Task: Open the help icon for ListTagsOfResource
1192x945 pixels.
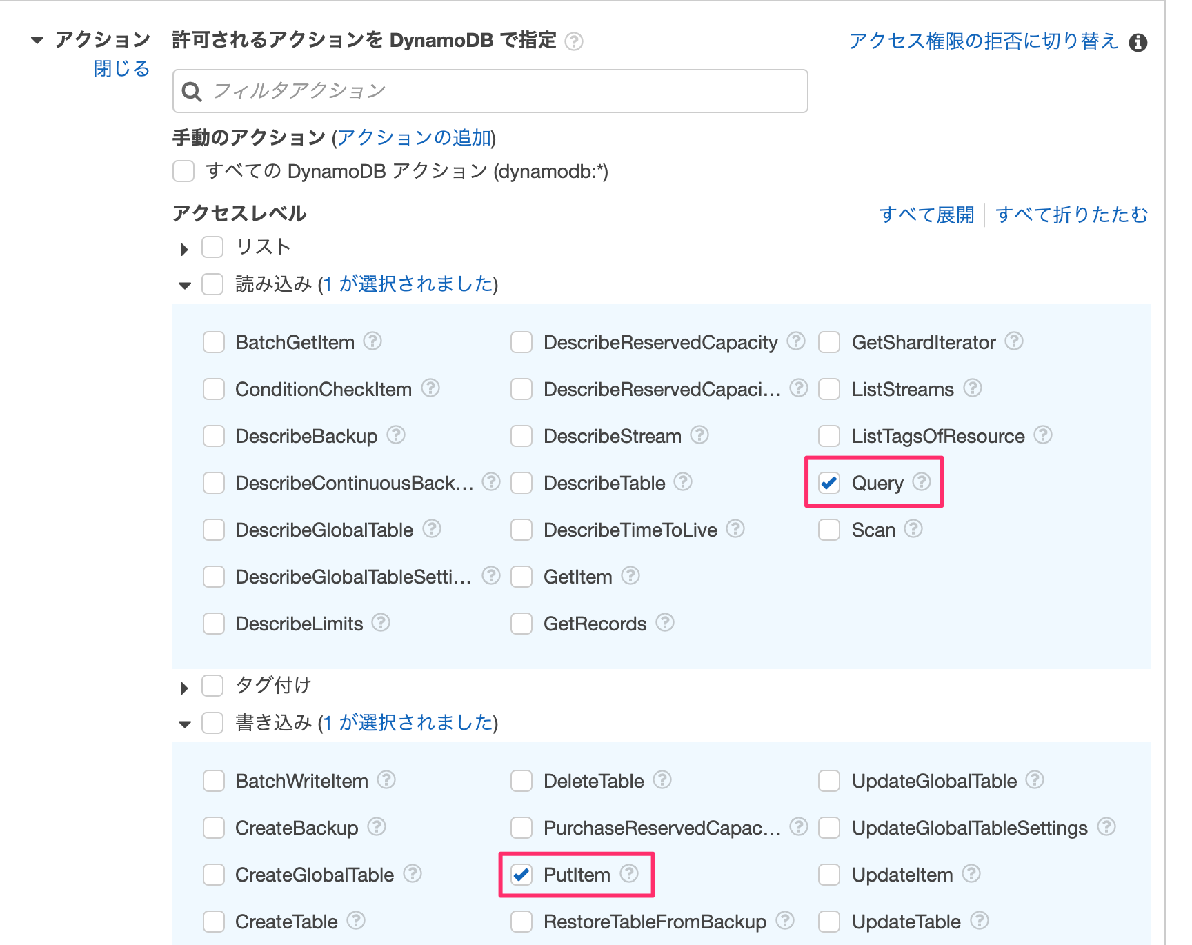Action: pyautogui.click(x=1043, y=435)
